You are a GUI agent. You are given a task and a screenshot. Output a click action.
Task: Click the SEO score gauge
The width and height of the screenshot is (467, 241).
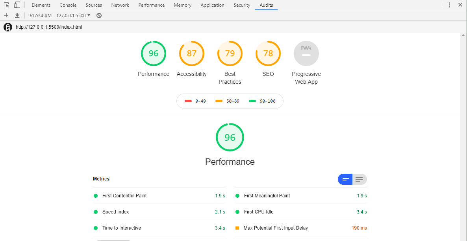coord(268,53)
